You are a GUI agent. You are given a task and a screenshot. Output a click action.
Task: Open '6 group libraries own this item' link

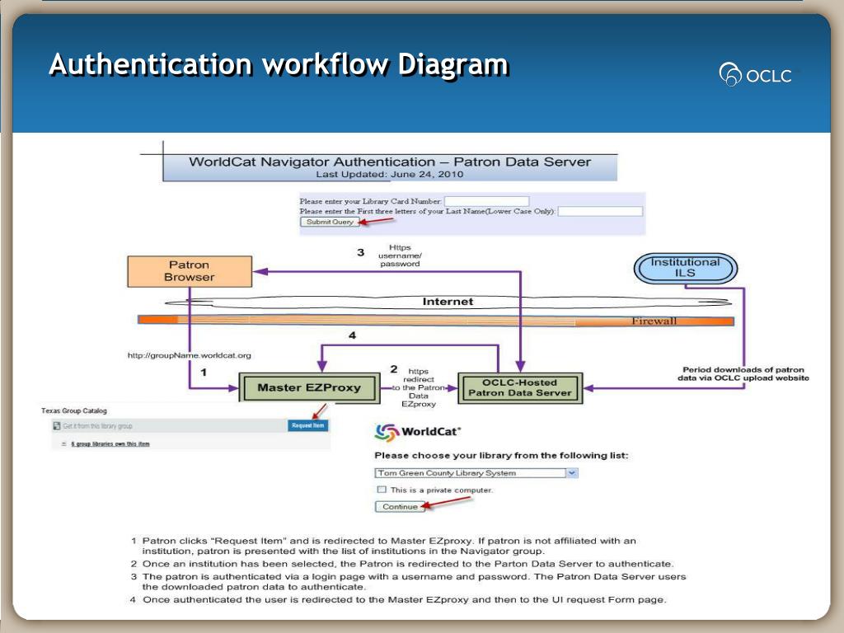(110, 444)
